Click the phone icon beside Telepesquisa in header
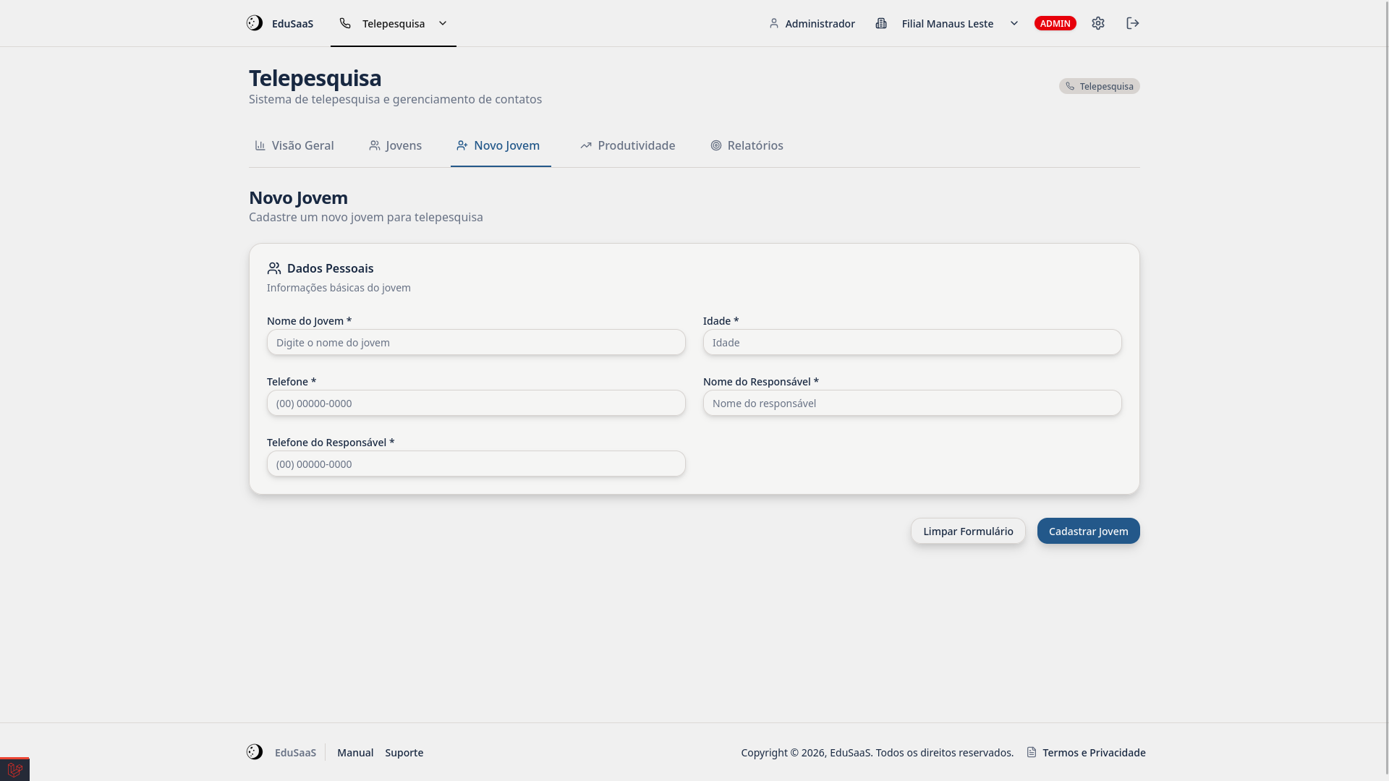This screenshot has height=781, width=1389. tap(345, 23)
